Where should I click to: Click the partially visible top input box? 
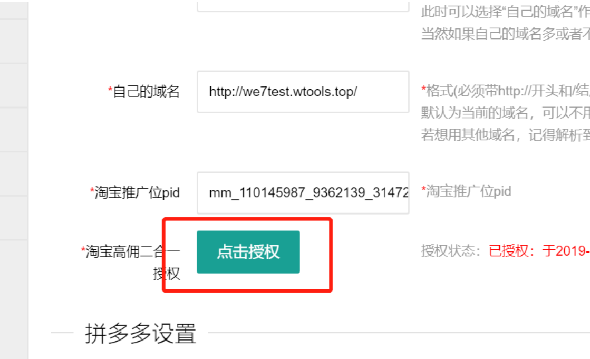(303, 6)
